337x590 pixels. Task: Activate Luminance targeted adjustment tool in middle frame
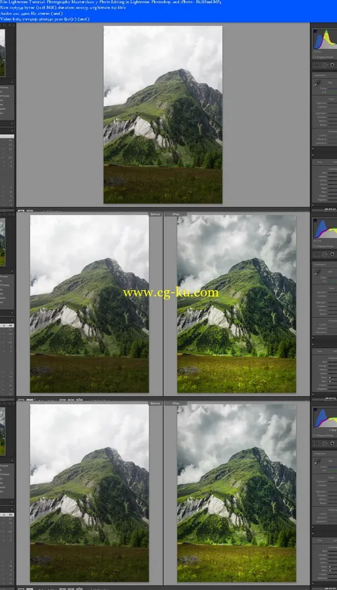tap(315, 358)
